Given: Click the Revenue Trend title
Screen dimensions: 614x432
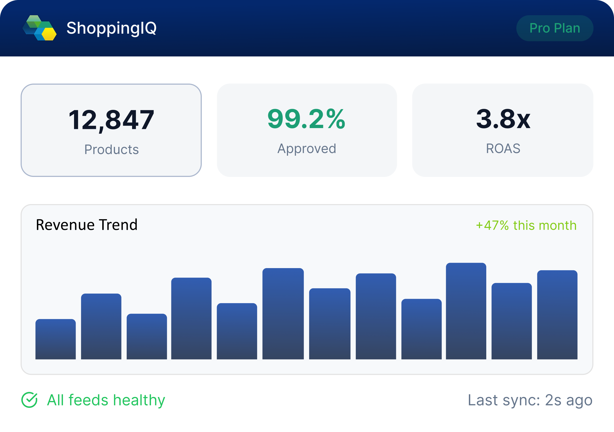Looking at the screenshot, I should (x=87, y=225).
